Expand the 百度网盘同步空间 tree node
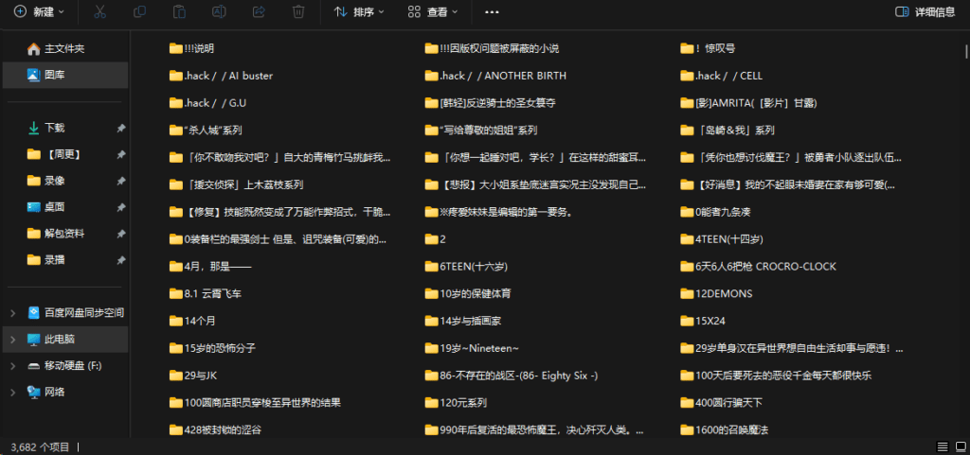This screenshot has width=970, height=455. point(11,312)
